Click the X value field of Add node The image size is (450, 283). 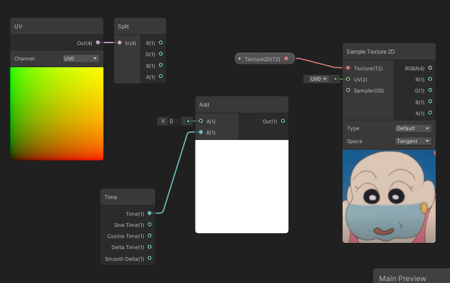click(175, 121)
